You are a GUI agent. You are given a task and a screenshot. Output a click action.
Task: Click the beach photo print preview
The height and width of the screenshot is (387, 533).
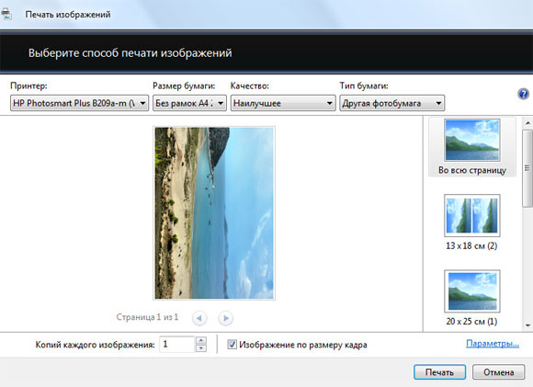pyautogui.click(x=214, y=213)
